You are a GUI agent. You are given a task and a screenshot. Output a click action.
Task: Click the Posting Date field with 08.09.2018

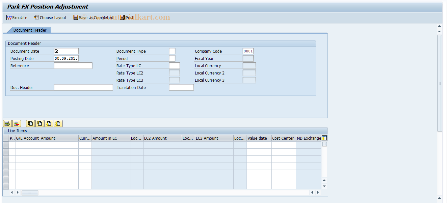click(66, 58)
